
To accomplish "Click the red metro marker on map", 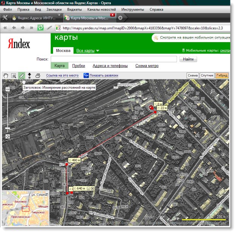I will click(x=150, y=107).
